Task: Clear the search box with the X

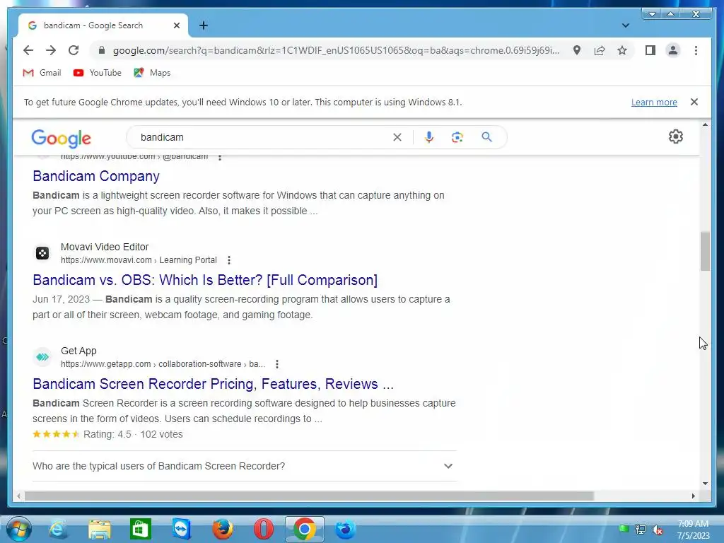Action: coord(397,137)
